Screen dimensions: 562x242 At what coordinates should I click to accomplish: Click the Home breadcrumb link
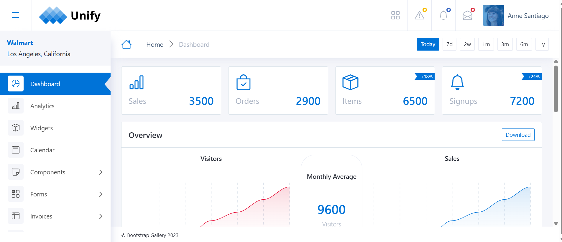pyautogui.click(x=155, y=44)
